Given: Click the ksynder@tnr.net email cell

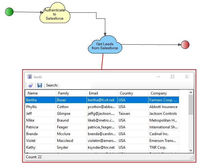Looking at the screenshot, I should point(102,147).
